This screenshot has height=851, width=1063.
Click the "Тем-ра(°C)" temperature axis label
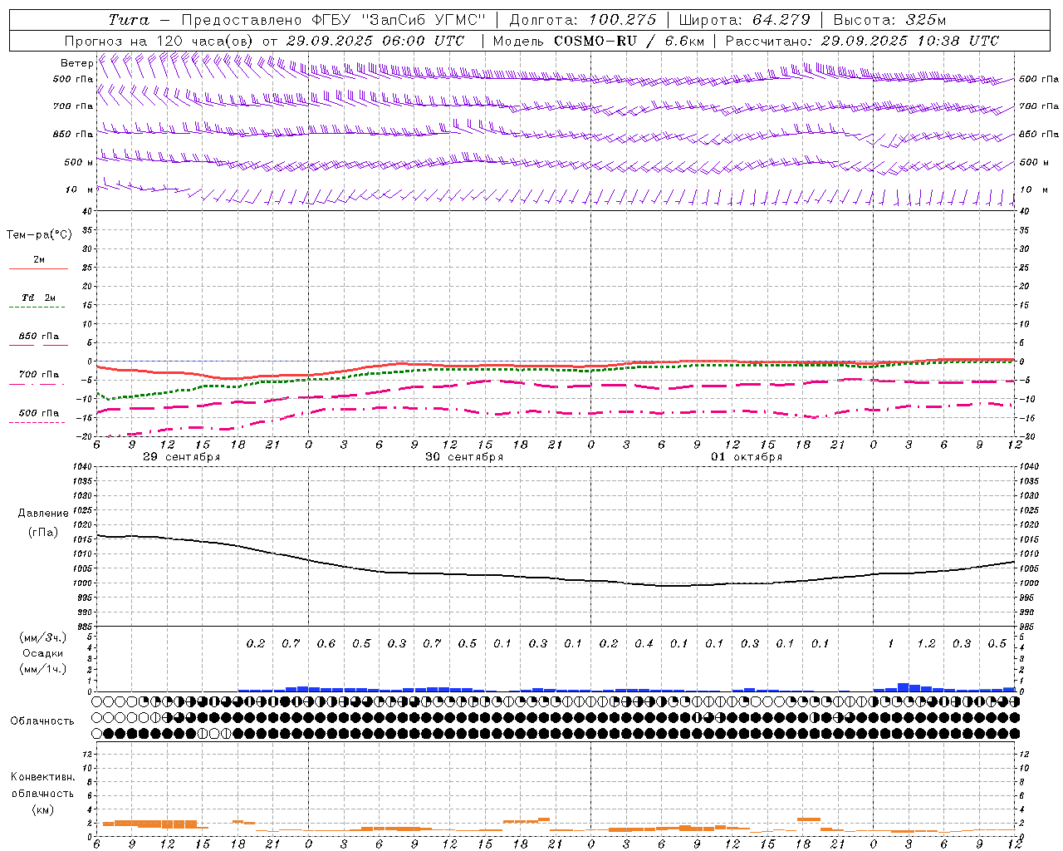point(39,235)
